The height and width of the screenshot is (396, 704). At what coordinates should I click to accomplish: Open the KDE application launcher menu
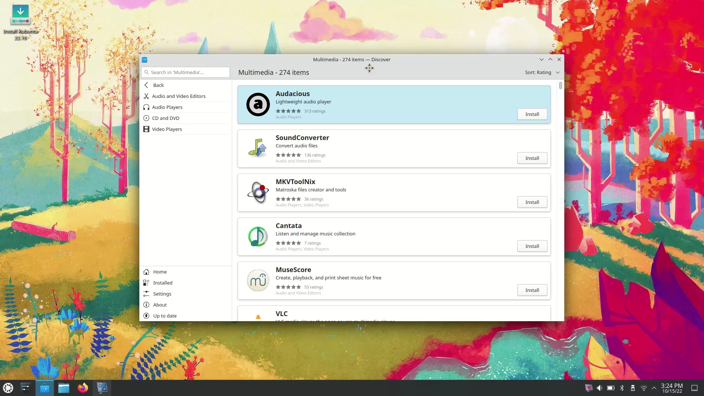pyautogui.click(x=8, y=388)
